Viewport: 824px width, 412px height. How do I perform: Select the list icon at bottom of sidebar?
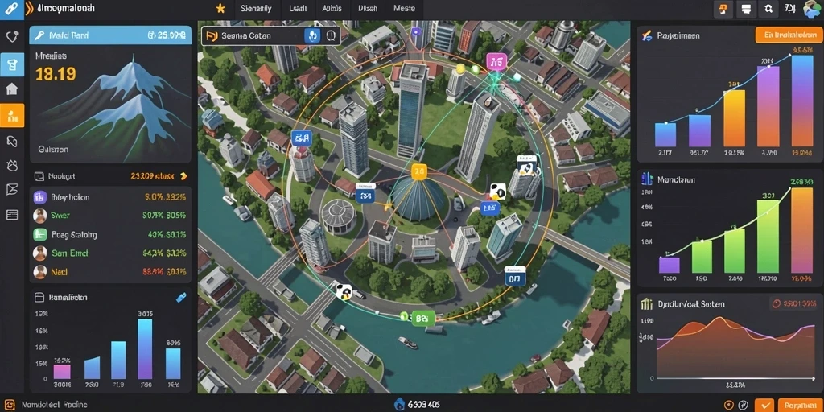tap(11, 214)
